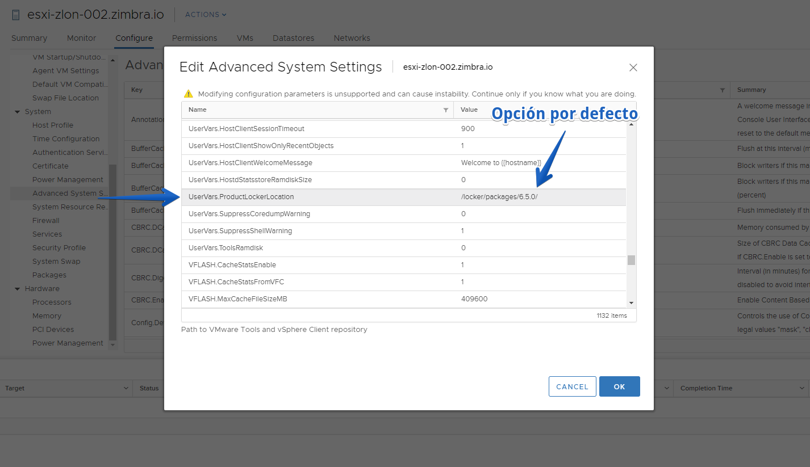The width and height of the screenshot is (810, 467).
Task: Open Agent VM Settings in sidebar
Action: (x=66, y=71)
